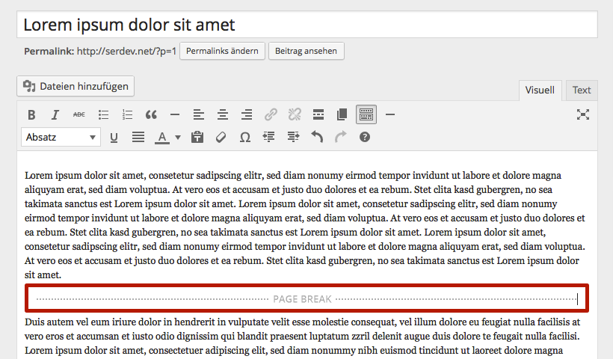
Task: Click the 'Permalink:' label
Action: 49,51
